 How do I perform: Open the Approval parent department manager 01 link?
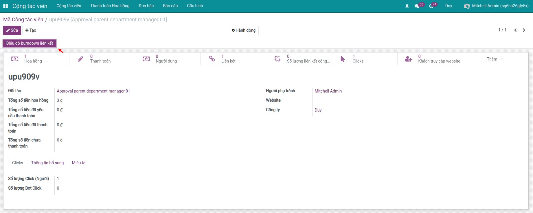93,91
